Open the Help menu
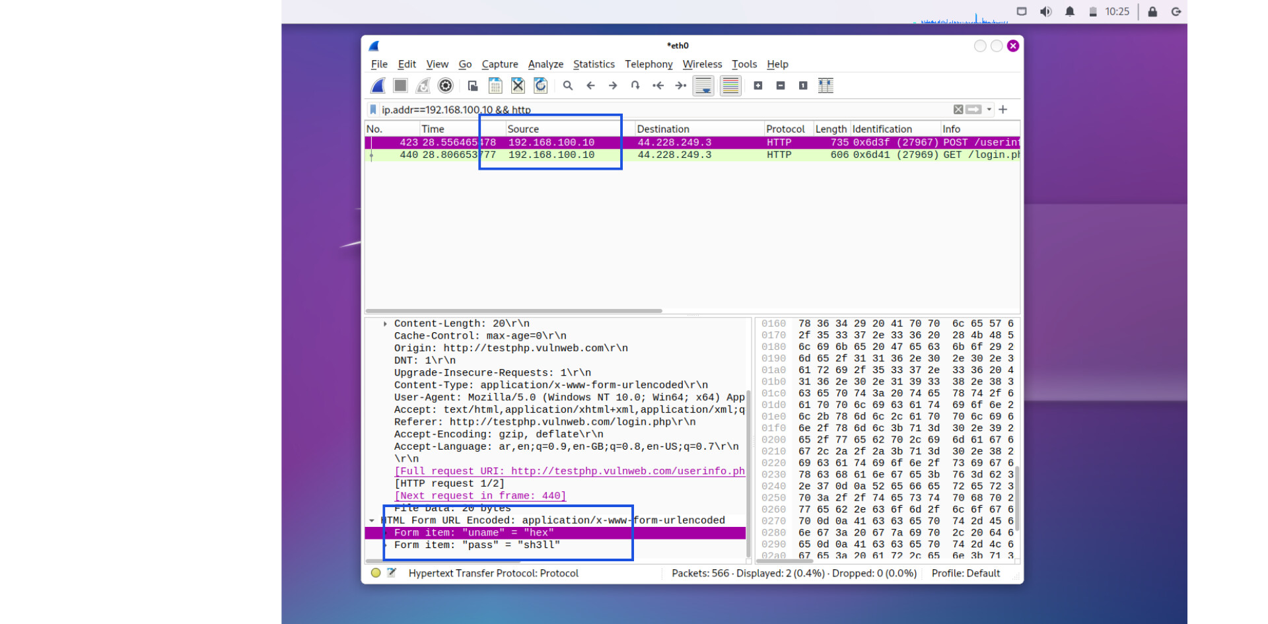The width and height of the screenshot is (1268, 624). [x=777, y=64]
